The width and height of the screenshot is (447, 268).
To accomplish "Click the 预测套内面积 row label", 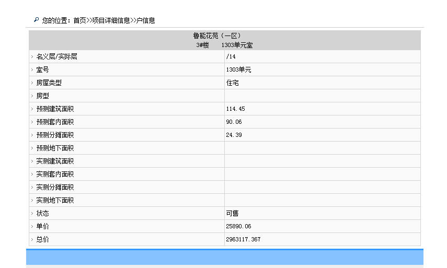I will [x=55, y=122].
